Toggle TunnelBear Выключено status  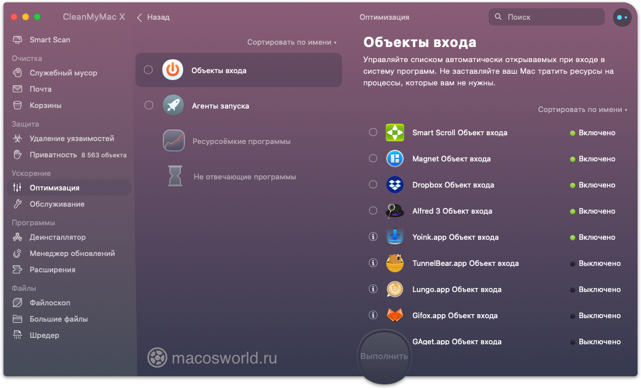pos(595,263)
